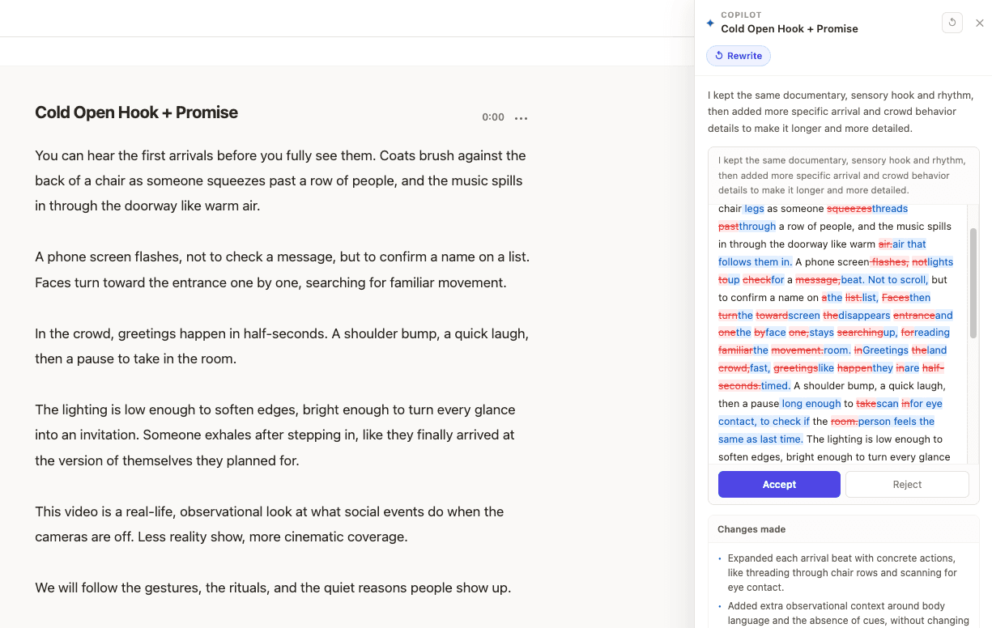Click the blue inserted word lights
The height and width of the screenshot is (628, 992).
(x=939, y=261)
